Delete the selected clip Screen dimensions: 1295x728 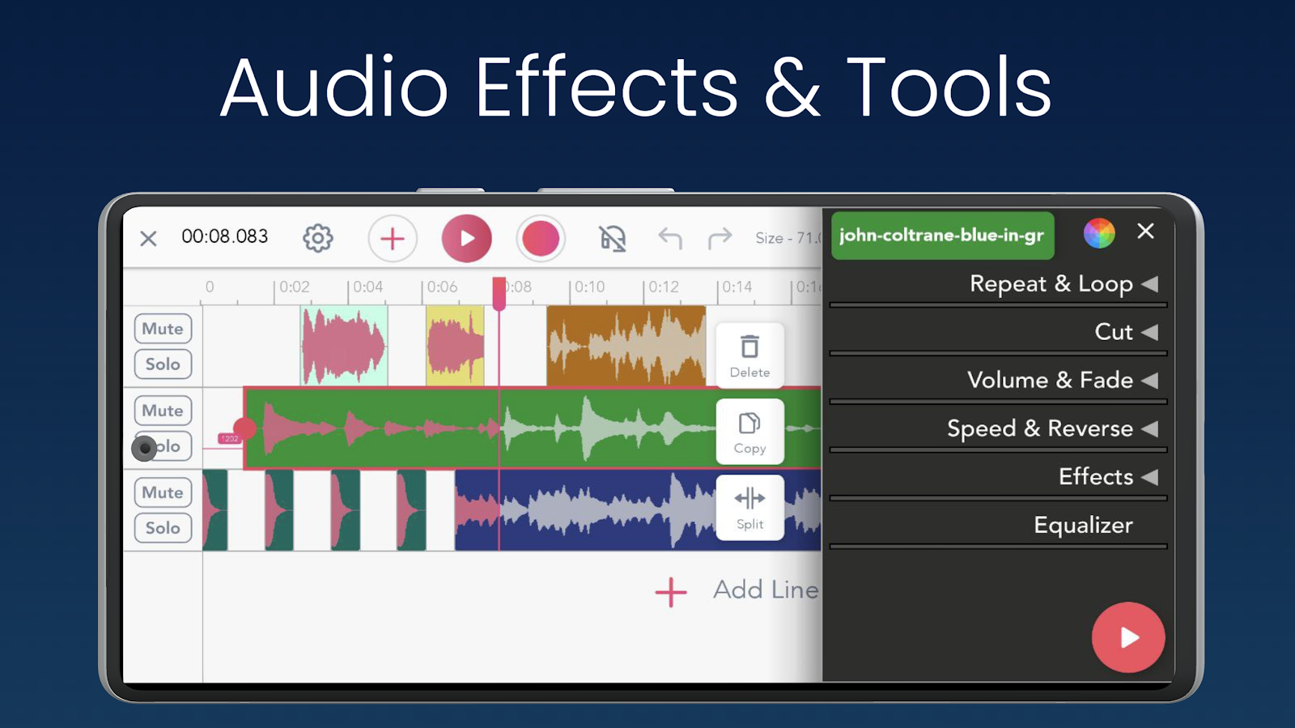coord(750,355)
